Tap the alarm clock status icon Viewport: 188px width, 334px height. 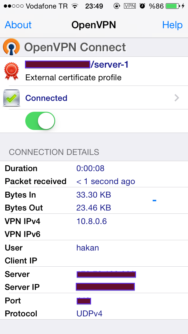tap(142, 6)
